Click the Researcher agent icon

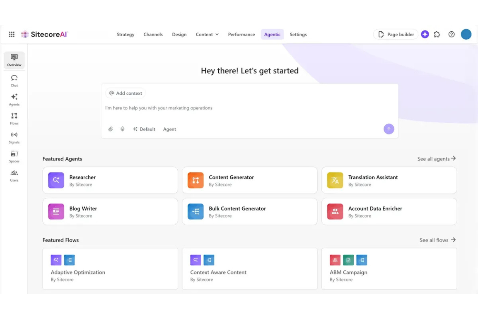click(x=56, y=180)
